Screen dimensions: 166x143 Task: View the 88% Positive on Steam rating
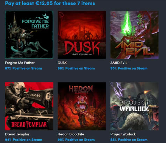point(129,140)
